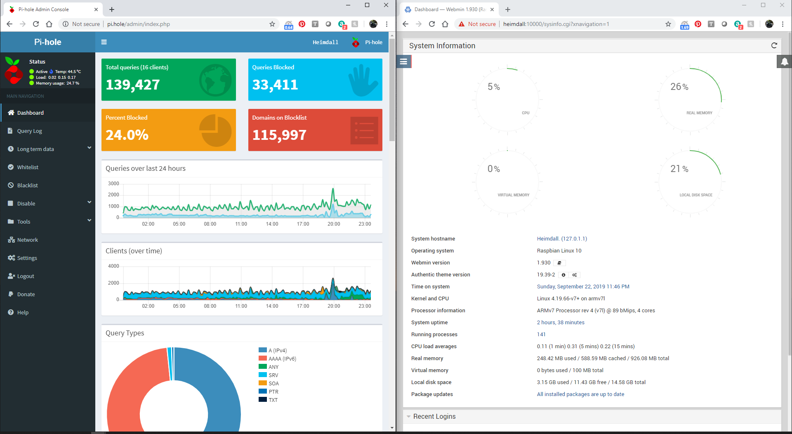Click the Query Log file icon
Image resolution: width=792 pixels, height=434 pixels.
tap(10, 131)
